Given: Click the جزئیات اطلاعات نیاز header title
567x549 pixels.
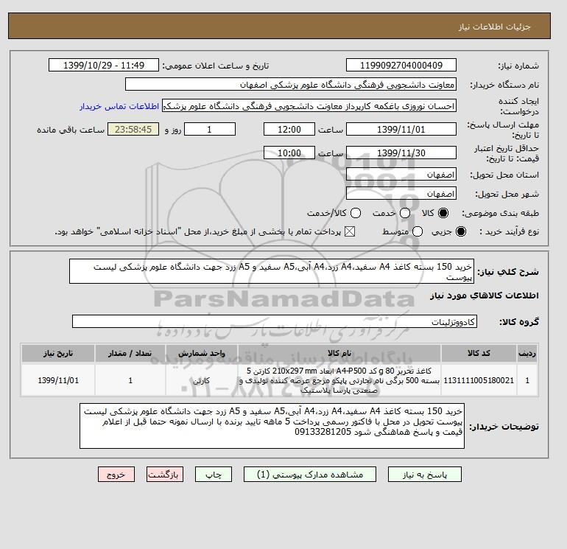Looking at the screenshot, I should (x=494, y=27).
